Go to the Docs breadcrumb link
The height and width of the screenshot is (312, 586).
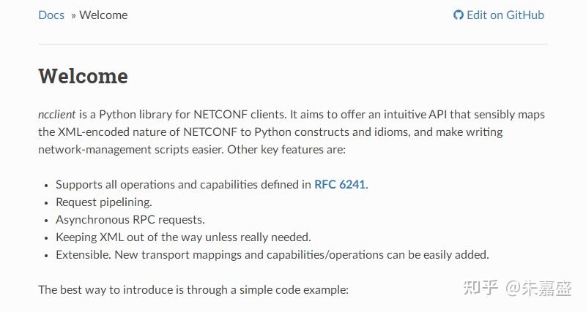pos(51,15)
